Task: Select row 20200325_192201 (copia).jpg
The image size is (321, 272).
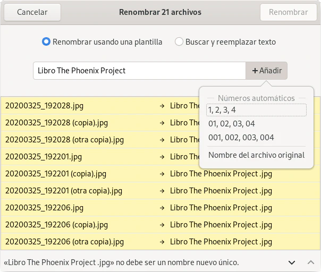Action: point(80,174)
